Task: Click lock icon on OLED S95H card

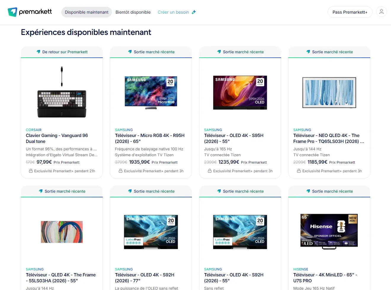Action: tap(210, 171)
